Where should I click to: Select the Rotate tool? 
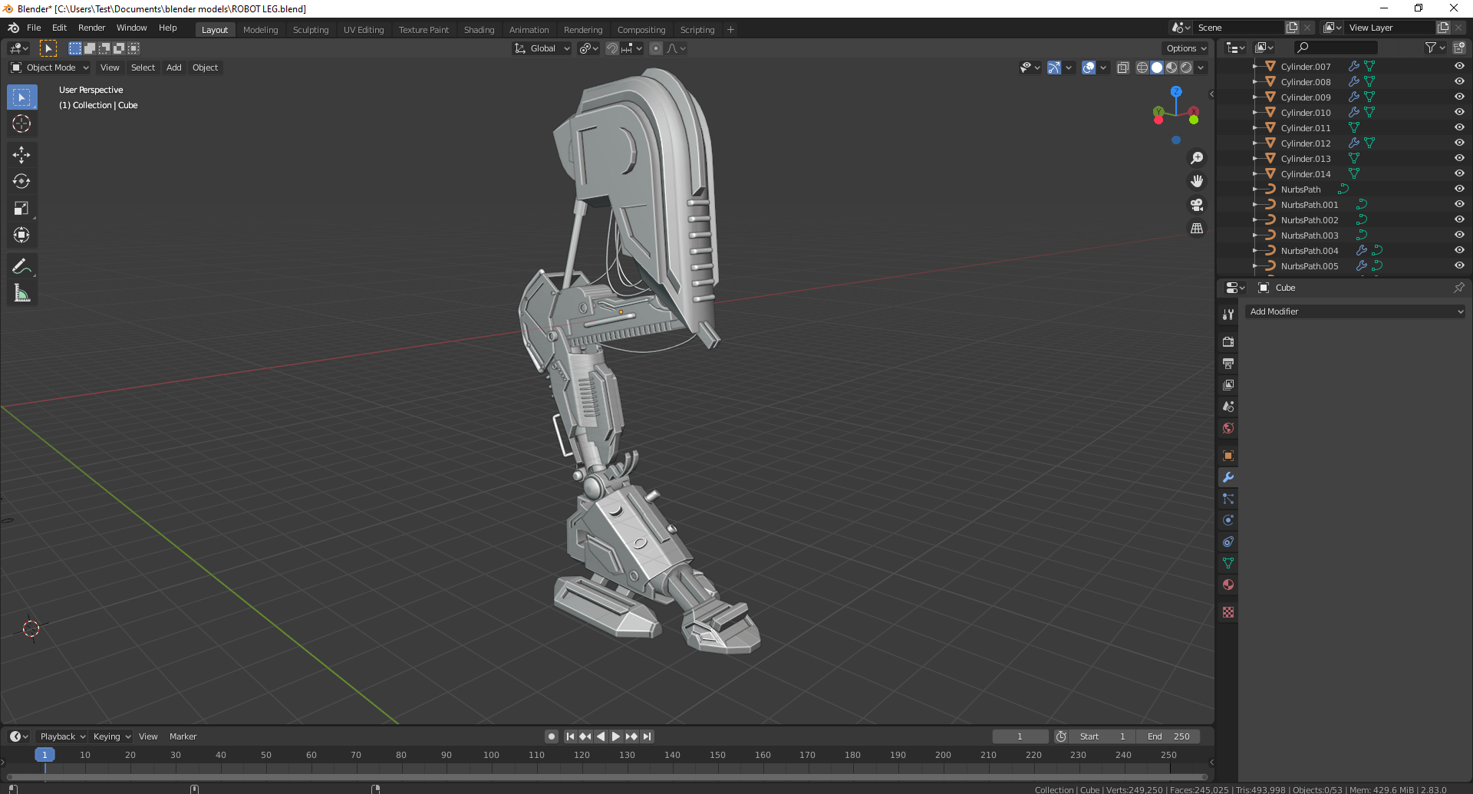pyautogui.click(x=21, y=181)
